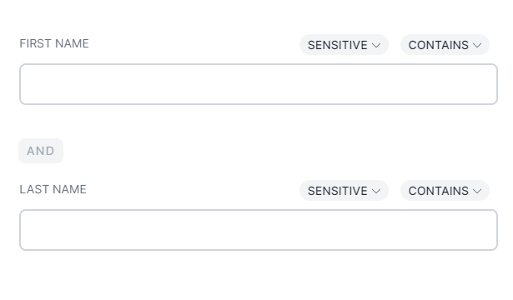The image size is (513, 300).
Task: Click the LAST NAME label
Action: (53, 189)
